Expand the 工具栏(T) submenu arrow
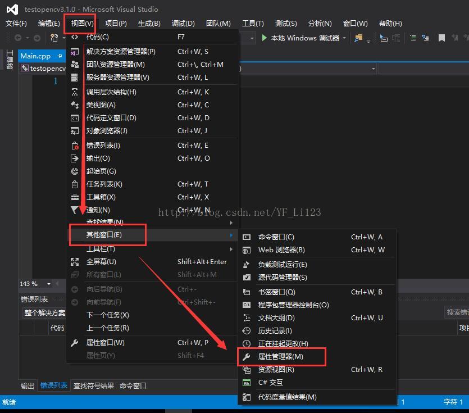Screen dimensions: 469x413 [x=231, y=249]
